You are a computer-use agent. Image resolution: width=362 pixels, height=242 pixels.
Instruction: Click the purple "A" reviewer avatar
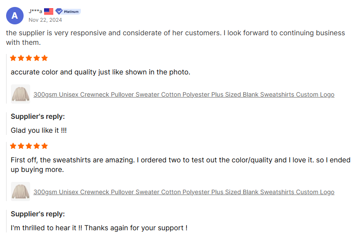[15, 16]
